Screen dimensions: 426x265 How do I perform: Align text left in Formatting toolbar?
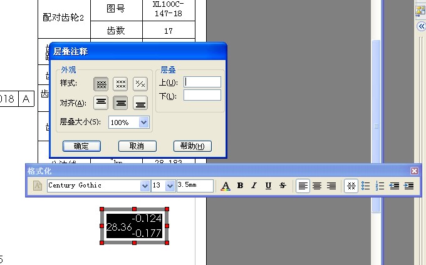(x=303, y=186)
